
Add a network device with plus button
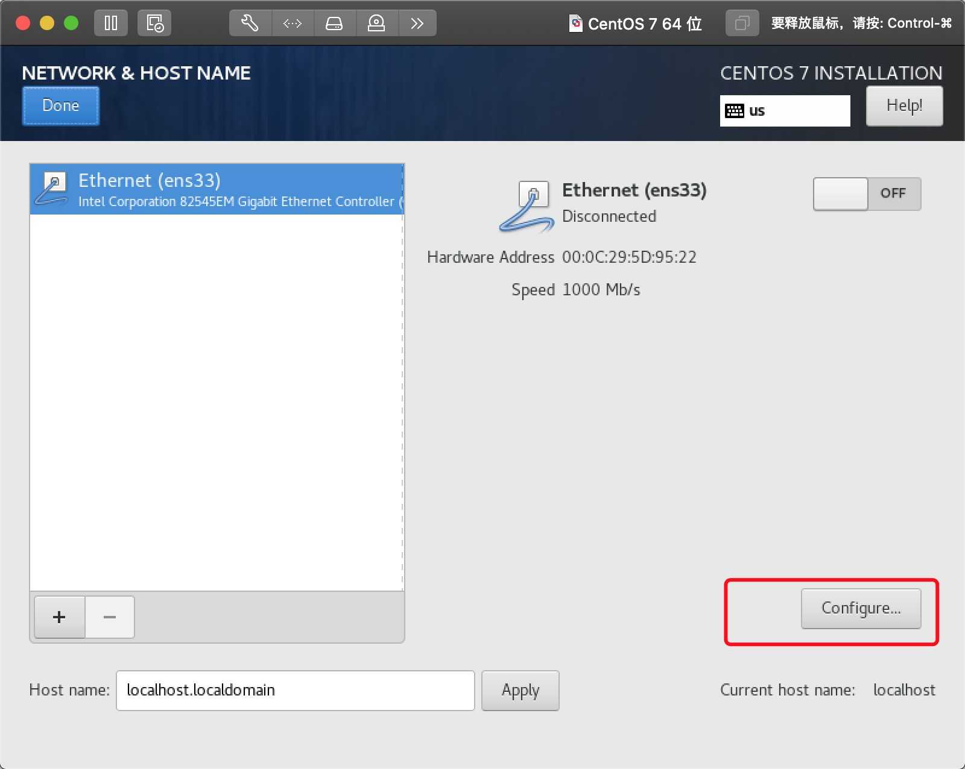click(x=59, y=617)
